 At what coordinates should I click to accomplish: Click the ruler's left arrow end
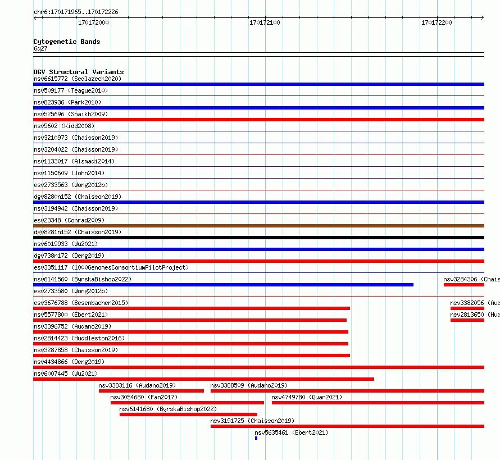click(x=35, y=17)
